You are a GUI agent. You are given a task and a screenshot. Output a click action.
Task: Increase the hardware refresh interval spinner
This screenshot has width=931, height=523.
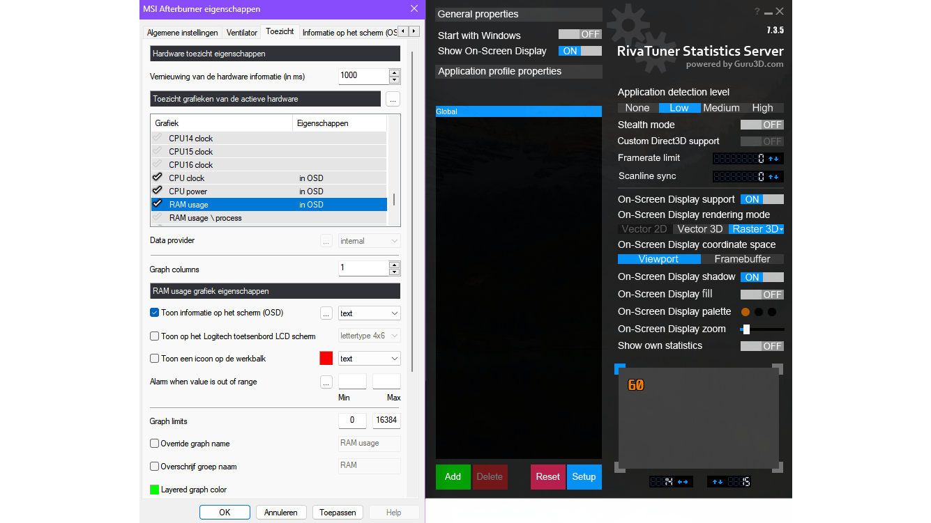(x=395, y=72)
